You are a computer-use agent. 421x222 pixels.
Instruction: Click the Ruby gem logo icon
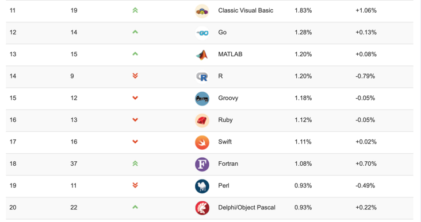tap(202, 120)
